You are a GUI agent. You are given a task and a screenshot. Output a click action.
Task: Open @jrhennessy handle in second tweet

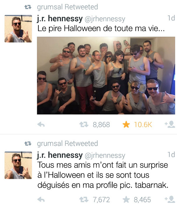105,155
